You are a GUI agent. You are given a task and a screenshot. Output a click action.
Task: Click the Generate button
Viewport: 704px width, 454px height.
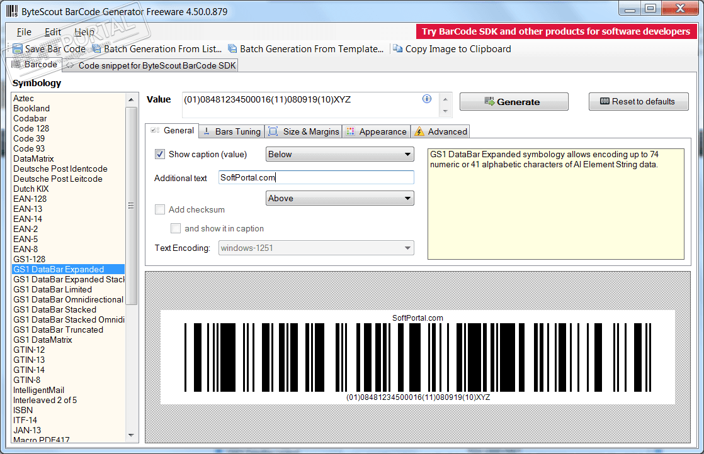(x=514, y=102)
